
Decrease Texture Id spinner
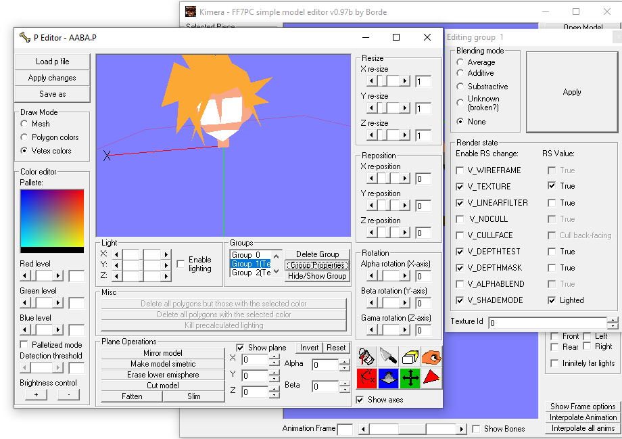point(613,326)
